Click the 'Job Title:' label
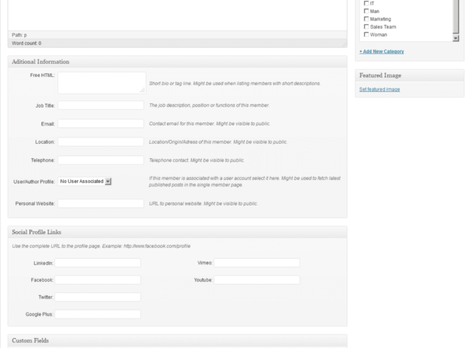The height and width of the screenshot is (348, 470). [x=45, y=106]
